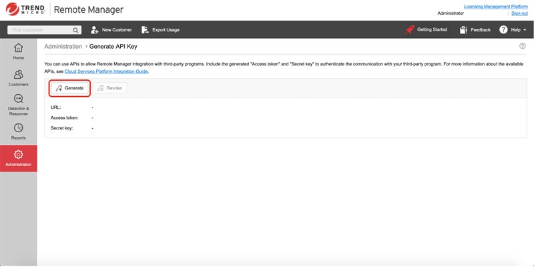Select the Administration sidebar item
Viewport: 534px width, 267px height.
18,158
